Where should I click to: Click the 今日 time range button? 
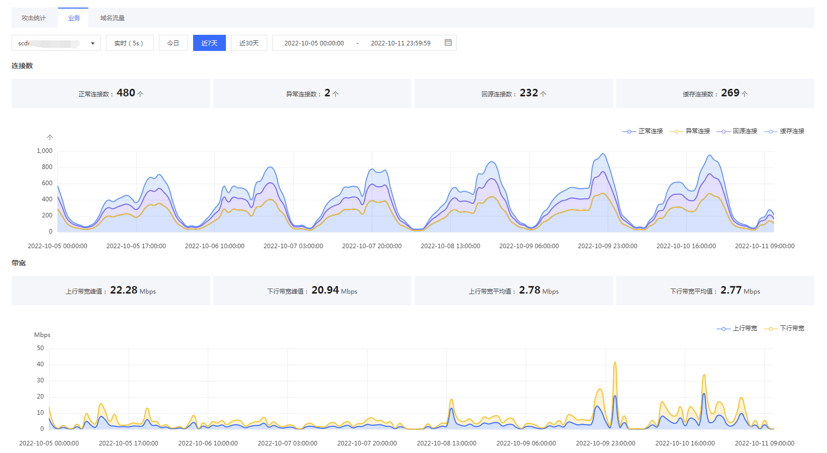pos(173,43)
